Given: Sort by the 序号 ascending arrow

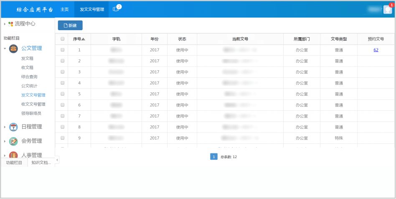Looking at the screenshot, I should [x=84, y=39].
